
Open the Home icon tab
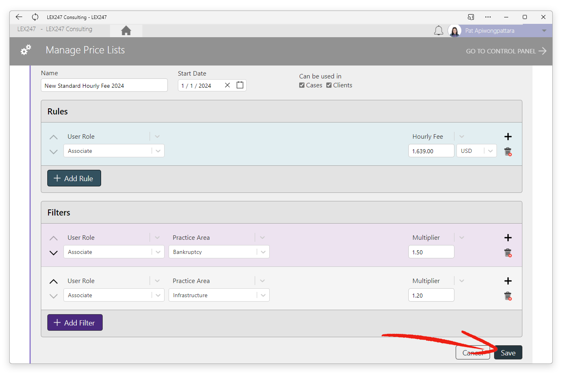pyautogui.click(x=126, y=30)
